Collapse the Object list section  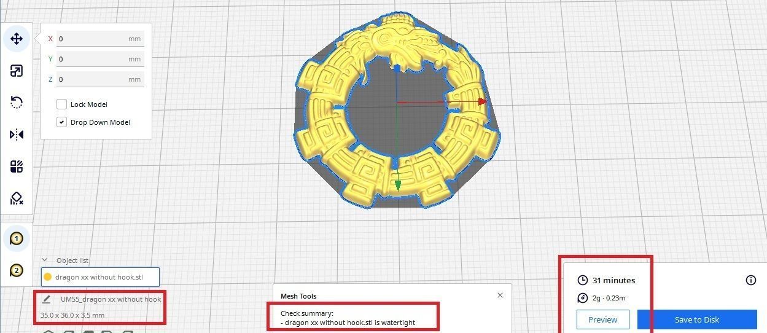pyautogui.click(x=44, y=260)
